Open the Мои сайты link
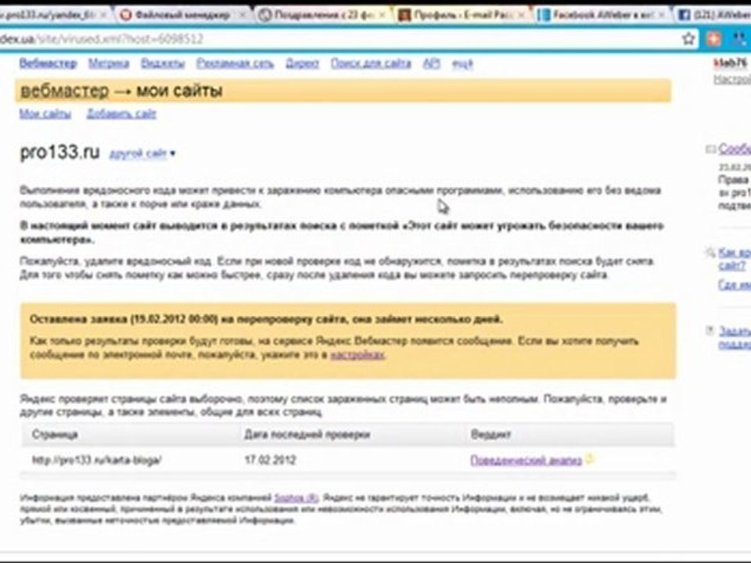This screenshot has height=563, width=751. click(x=45, y=114)
